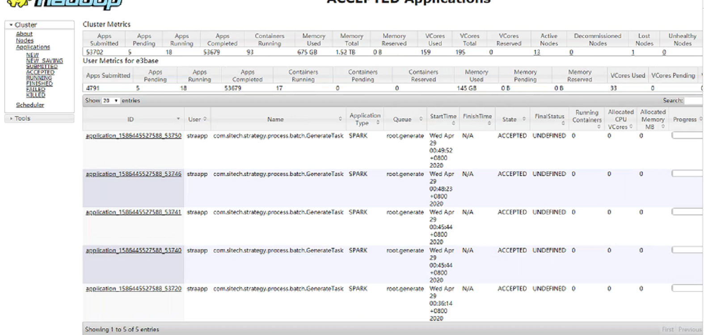Open application_1586445527588_53740 details
This screenshot has height=335, width=704.
134,251
